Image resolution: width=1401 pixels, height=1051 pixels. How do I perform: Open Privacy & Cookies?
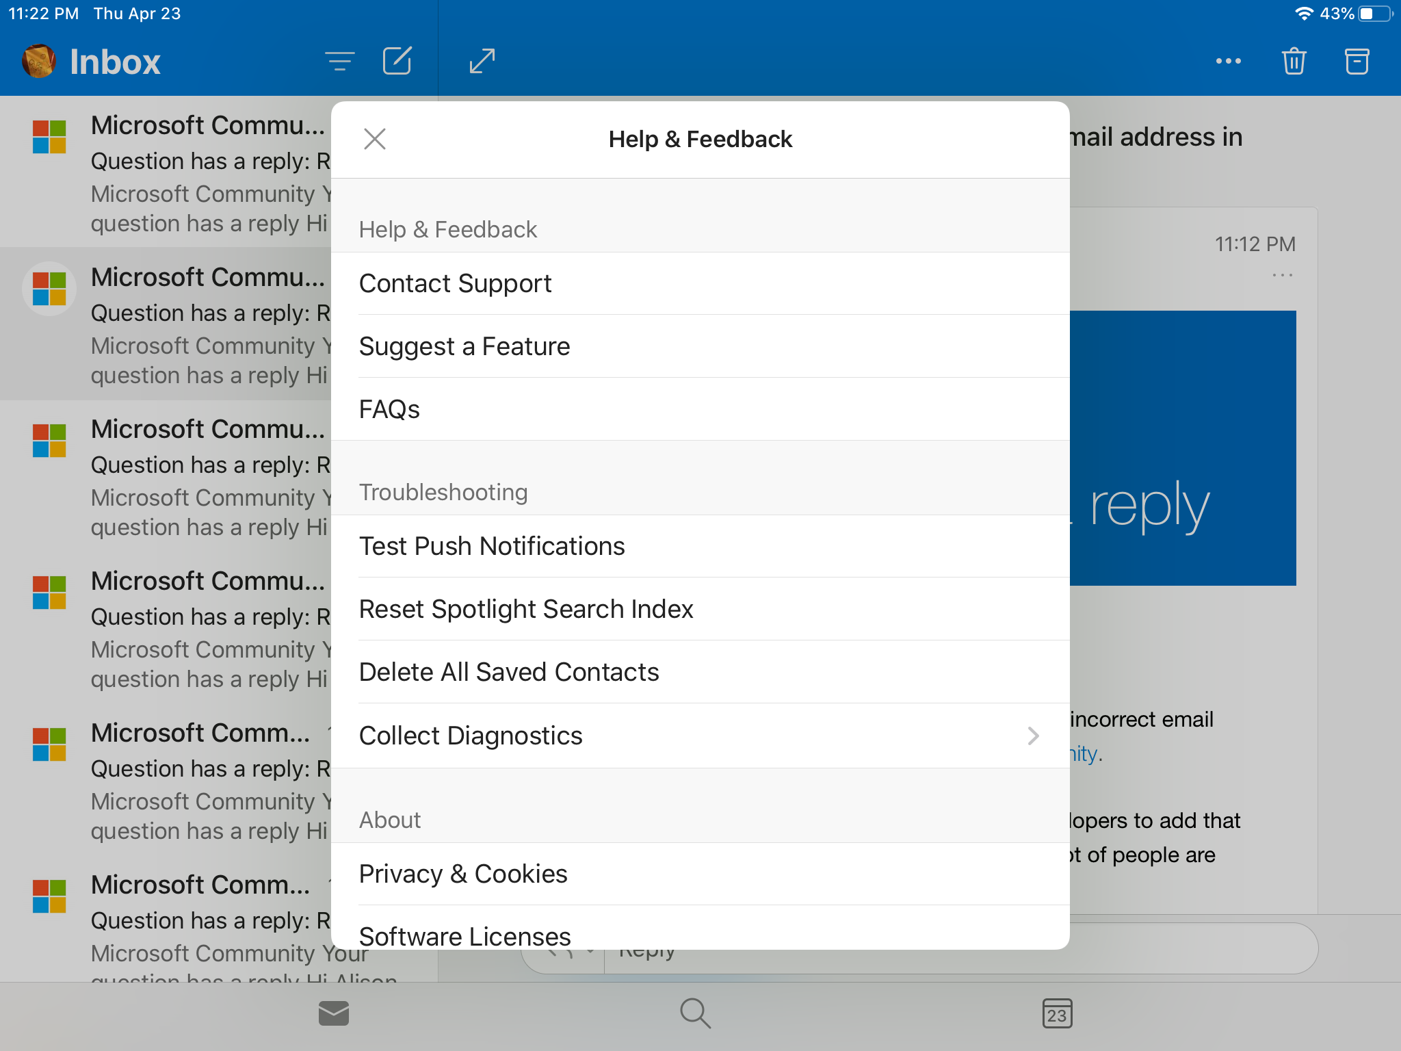coord(700,874)
